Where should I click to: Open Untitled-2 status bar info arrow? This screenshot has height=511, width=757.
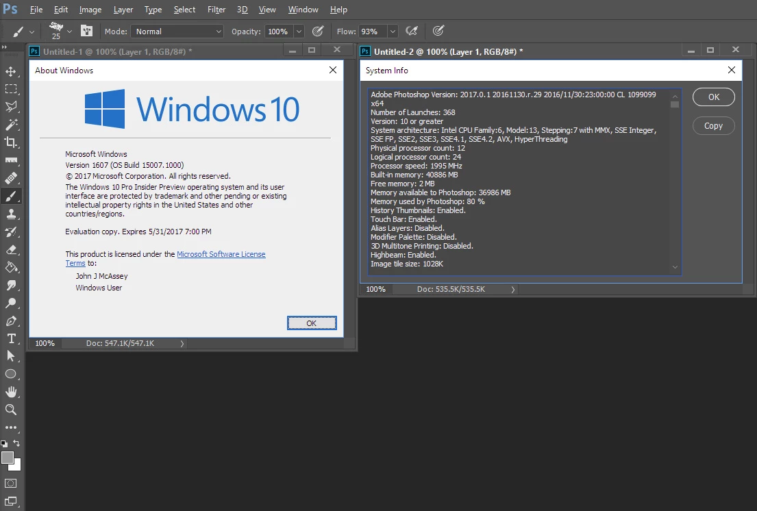(512, 290)
